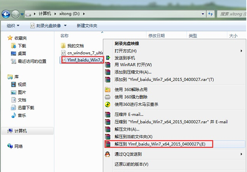Click the 360 shredder icon

(108, 97)
